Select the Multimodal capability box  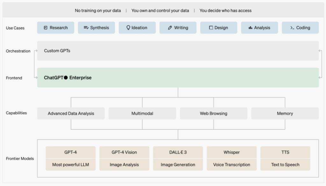(142, 113)
